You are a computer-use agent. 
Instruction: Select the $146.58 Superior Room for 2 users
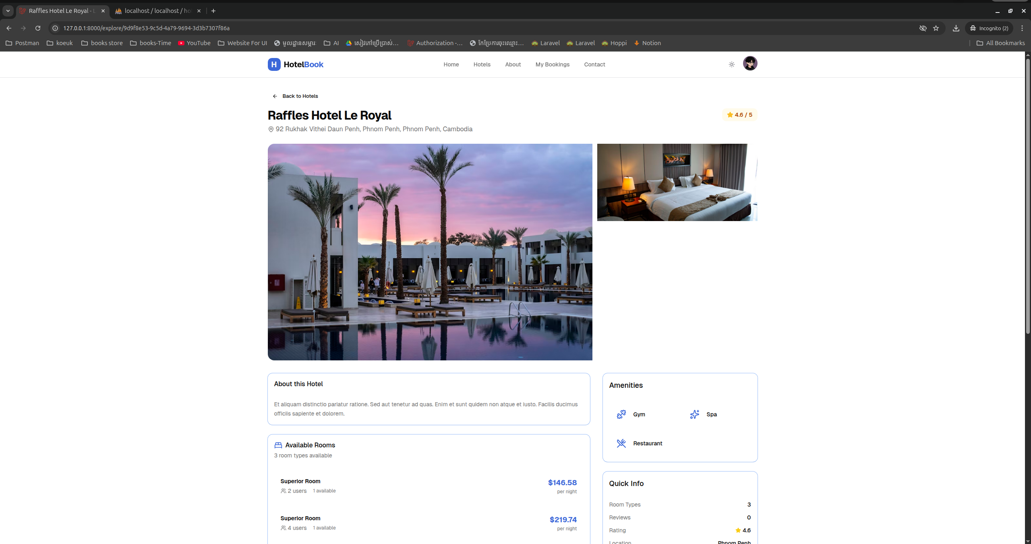[429, 486]
